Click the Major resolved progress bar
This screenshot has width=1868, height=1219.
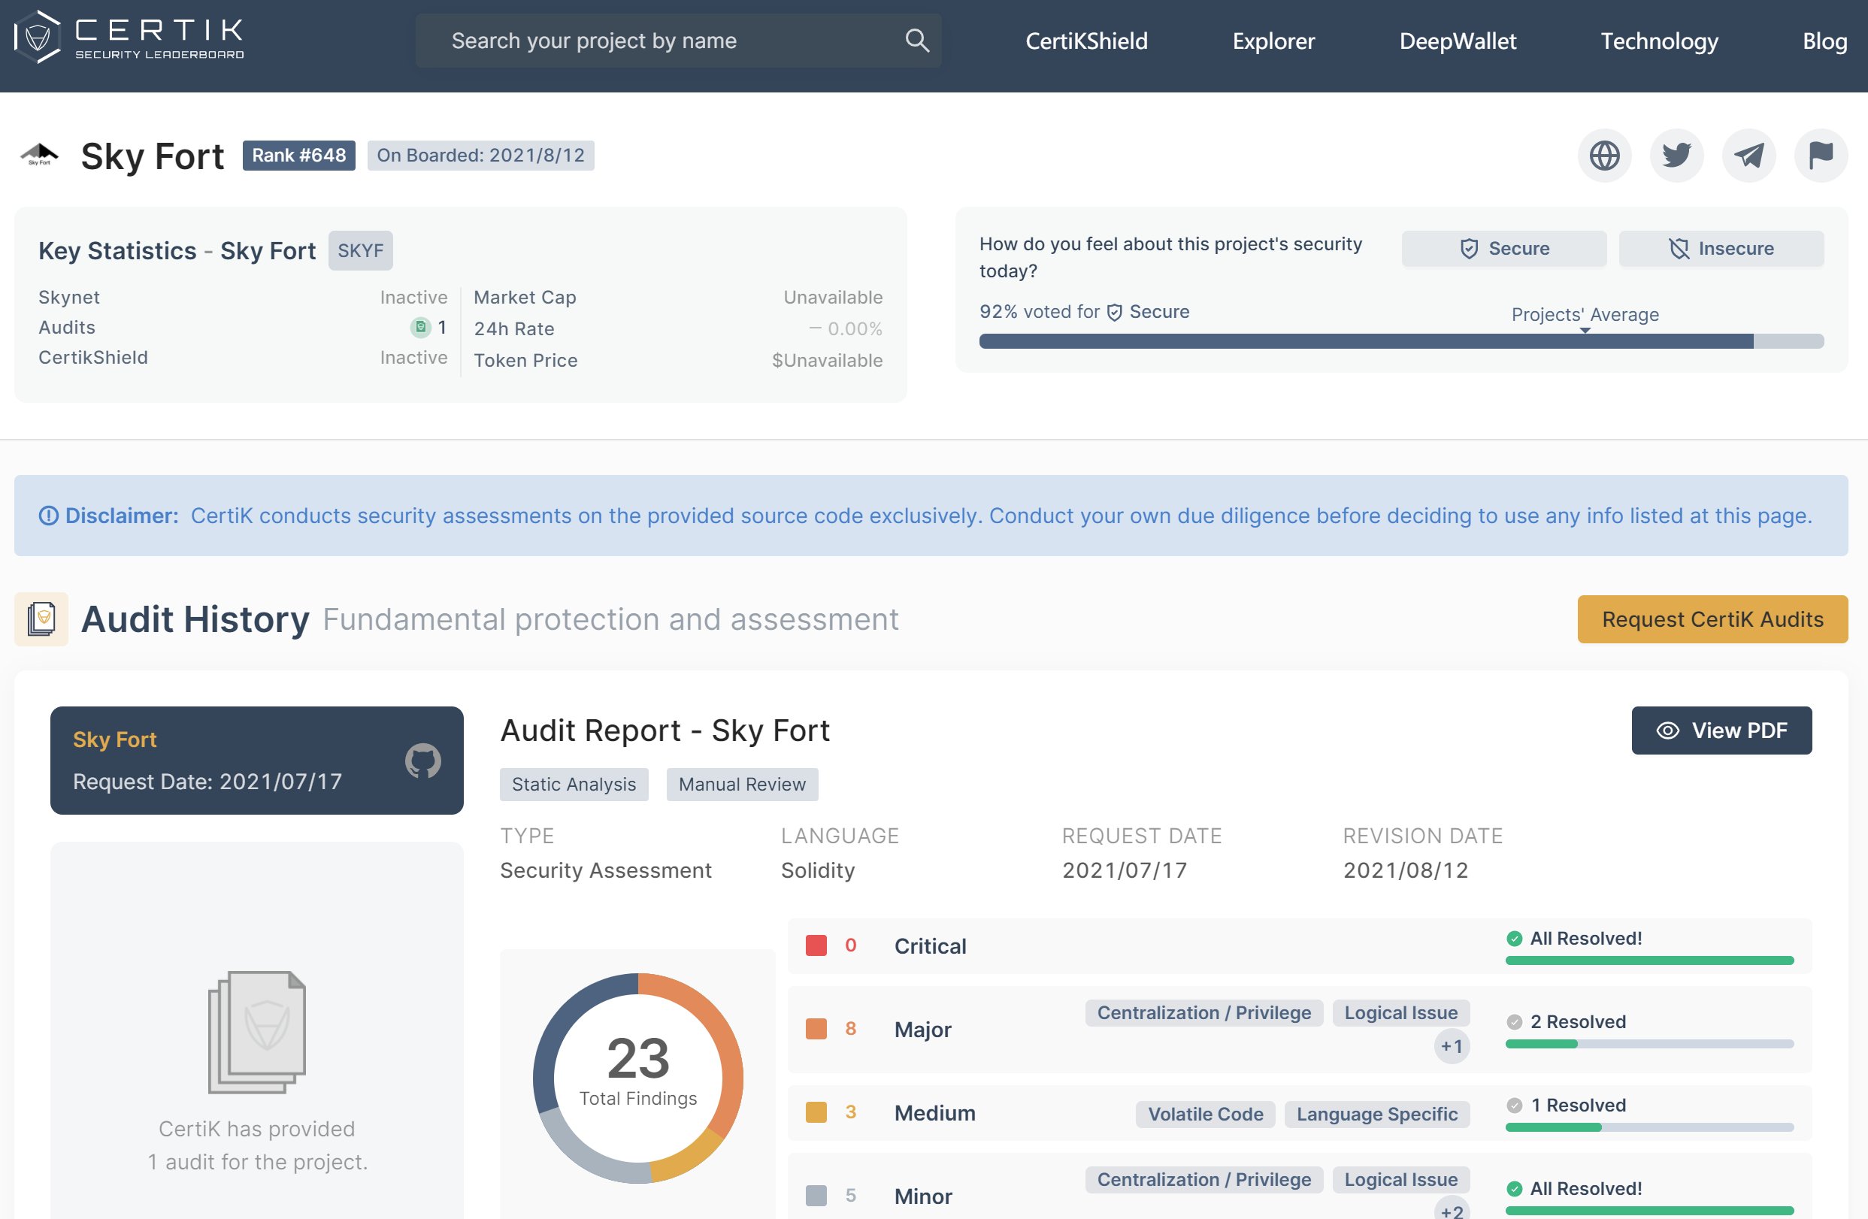tap(1649, 1045)
